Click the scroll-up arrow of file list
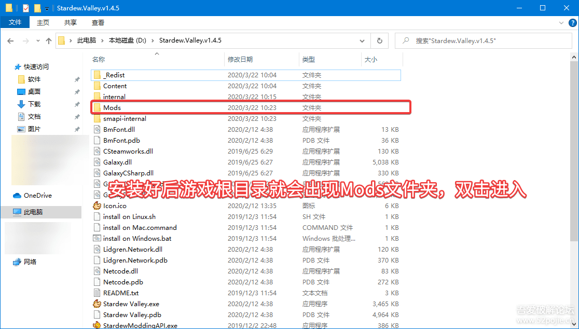Screen dimensions: 579x329 (574, 57)
